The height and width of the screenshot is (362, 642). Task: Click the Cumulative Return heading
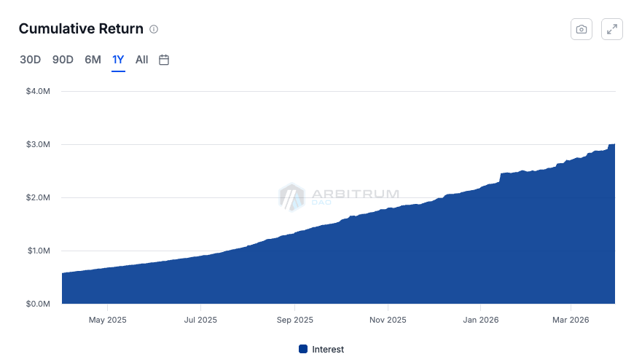[81, 28]
